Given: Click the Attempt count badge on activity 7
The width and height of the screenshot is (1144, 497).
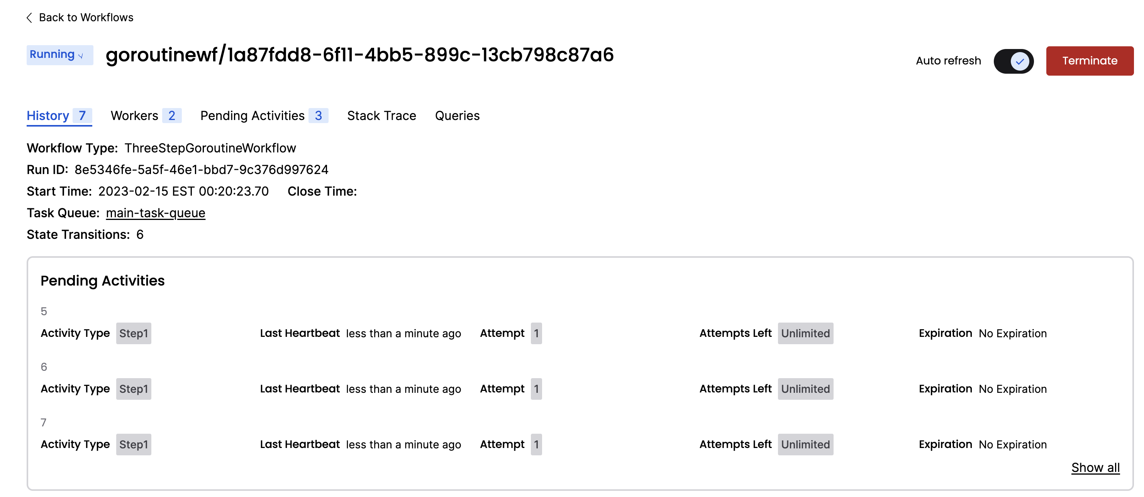Looking at the screenshot, I should tap(537, 444).
